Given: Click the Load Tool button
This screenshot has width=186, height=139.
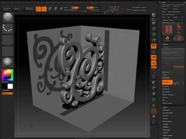Looking at the screenshot, I should point(167,6).
